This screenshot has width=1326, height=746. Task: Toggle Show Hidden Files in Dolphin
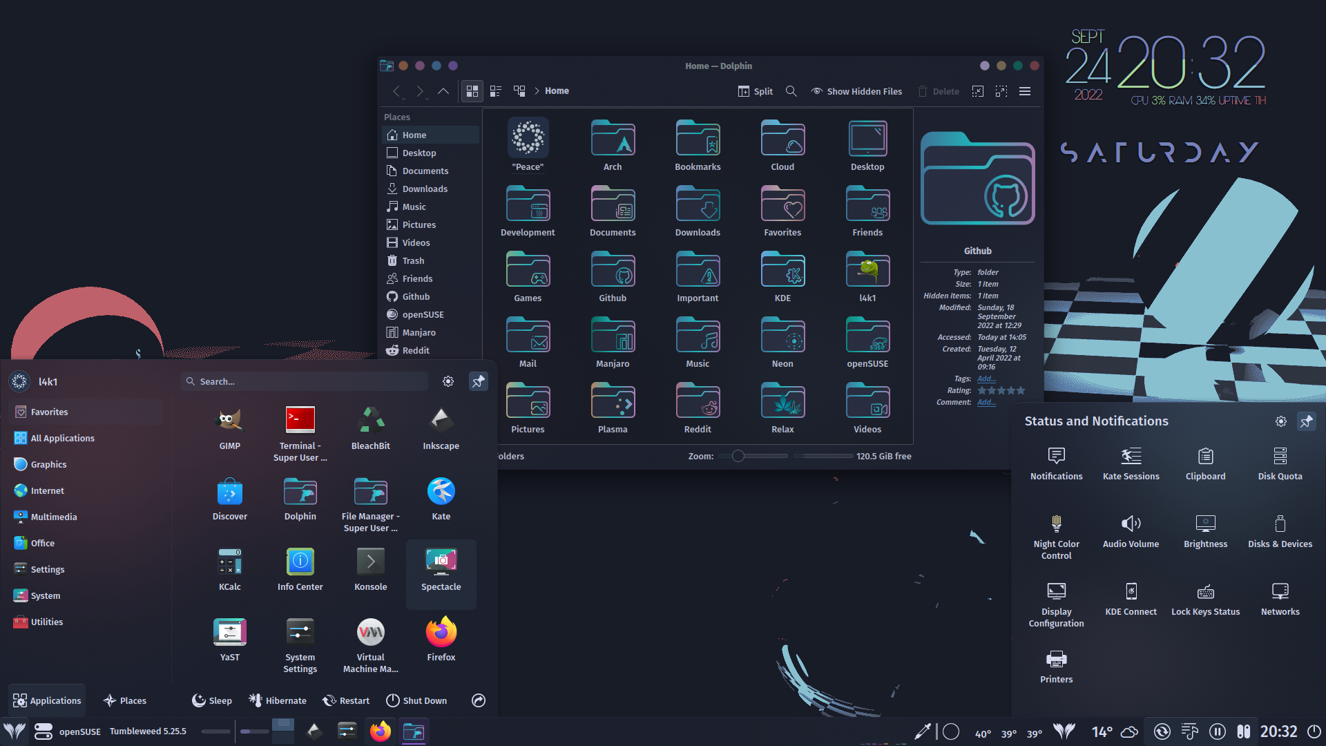tap(856, 91)
